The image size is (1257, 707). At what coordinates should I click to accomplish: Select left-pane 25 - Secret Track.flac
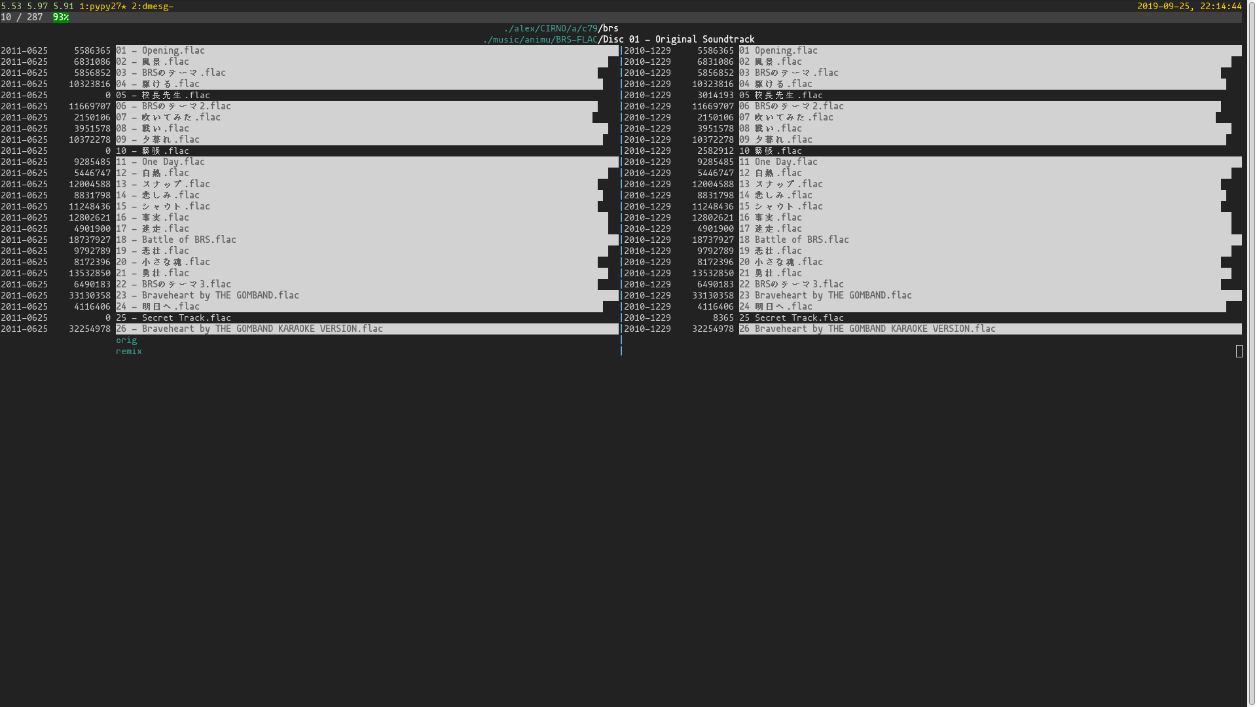[x=173, y=317]
